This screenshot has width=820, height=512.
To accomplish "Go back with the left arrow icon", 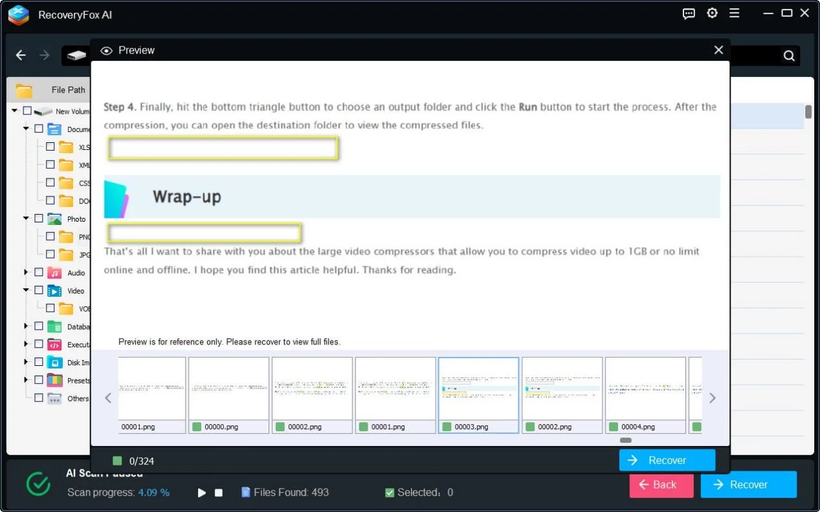I will coord(21,56).
